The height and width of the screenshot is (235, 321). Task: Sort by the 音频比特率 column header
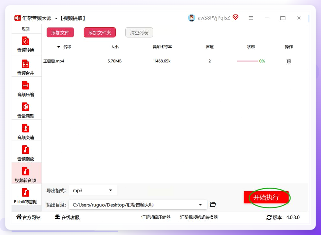point(162,47)
